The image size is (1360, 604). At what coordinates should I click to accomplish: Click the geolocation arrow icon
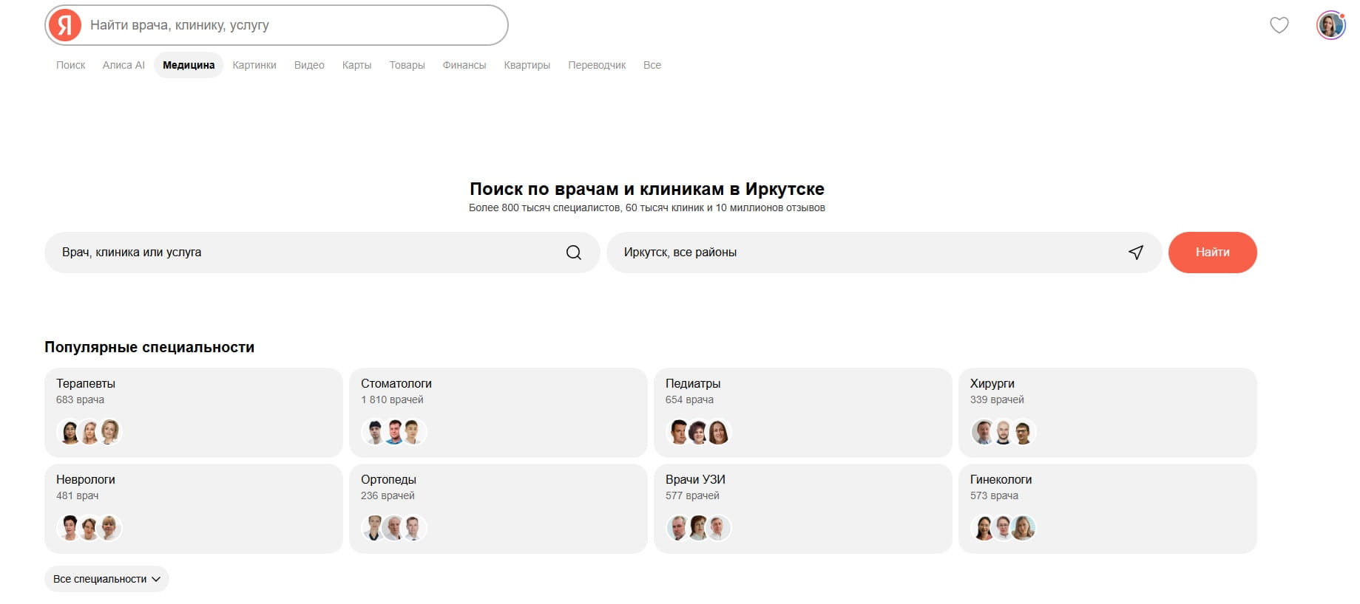(1136, 253)
